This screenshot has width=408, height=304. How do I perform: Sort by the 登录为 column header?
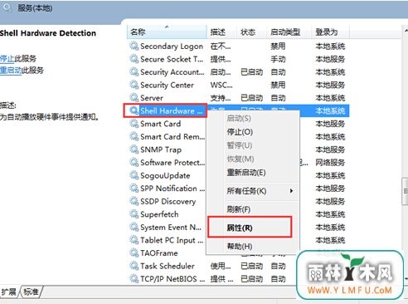point(331,32)
